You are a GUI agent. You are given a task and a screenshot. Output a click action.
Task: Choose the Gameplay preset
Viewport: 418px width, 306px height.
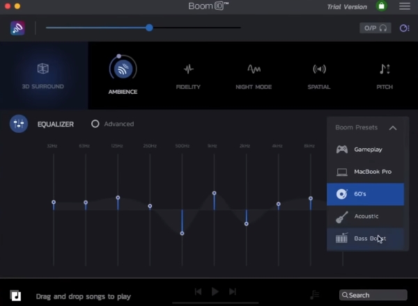[365, 150]
